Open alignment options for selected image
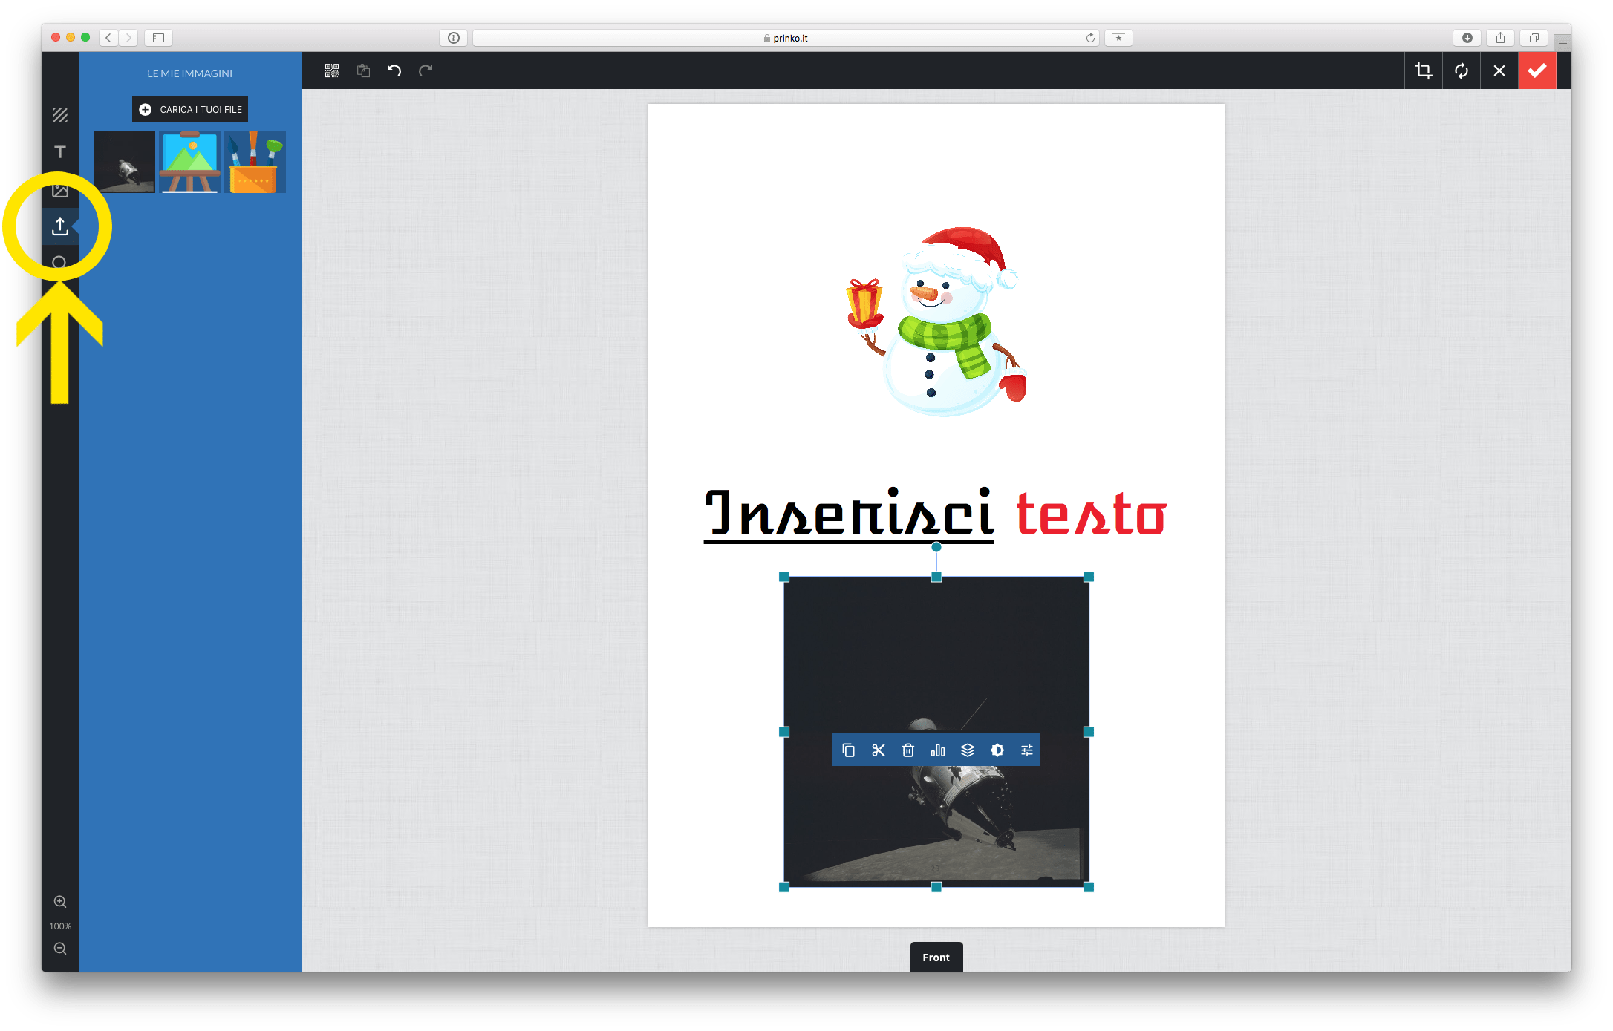 click(938, 750)
